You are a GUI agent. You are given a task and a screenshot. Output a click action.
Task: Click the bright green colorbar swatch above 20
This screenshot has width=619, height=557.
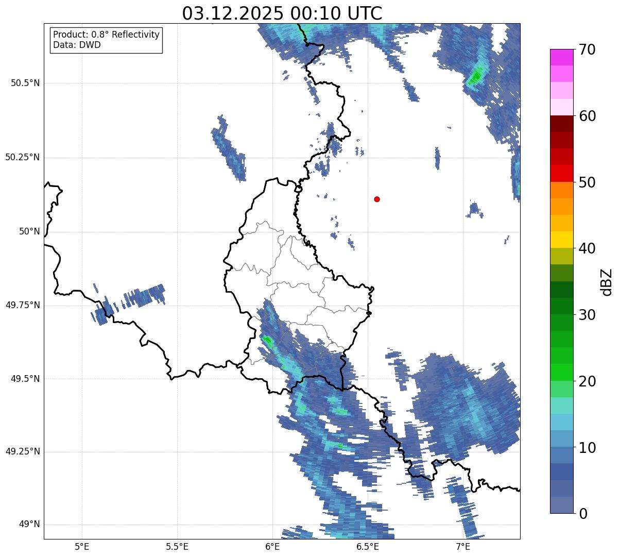562,372
